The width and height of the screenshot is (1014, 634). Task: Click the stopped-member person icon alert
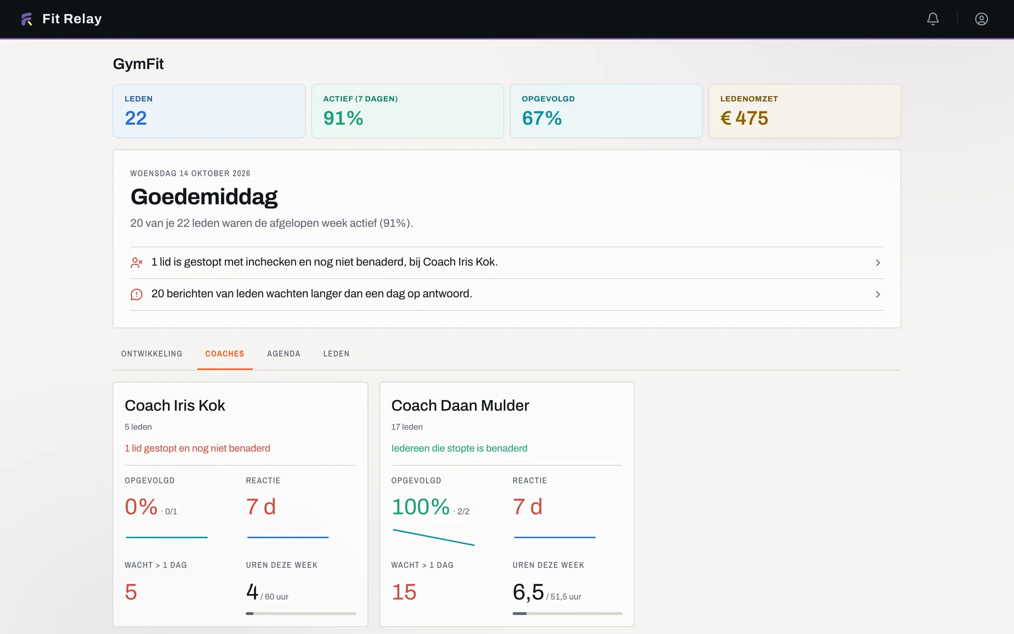coord(137,263)
